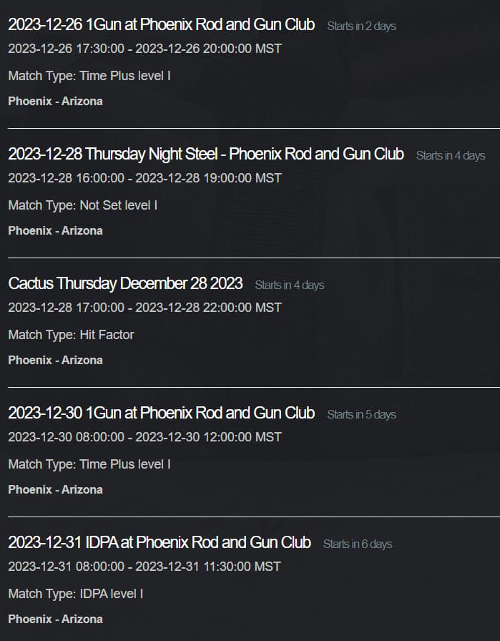The height and width of the screenshot is (641, 500).
Task: Open the 2023-12-26 1Gun match title
Action: click(x=162, y=24)
